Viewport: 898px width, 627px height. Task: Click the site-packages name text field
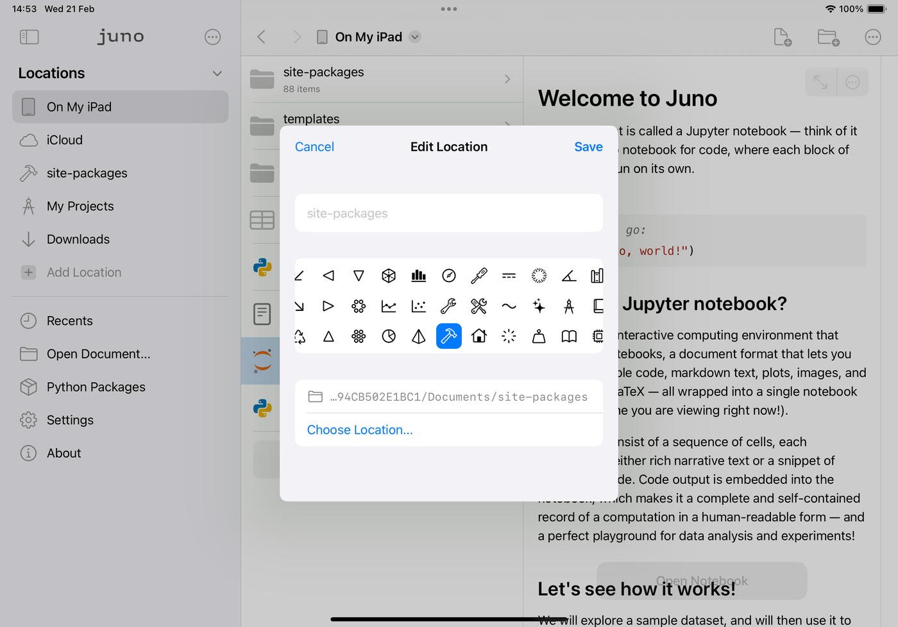click(448, 213)
